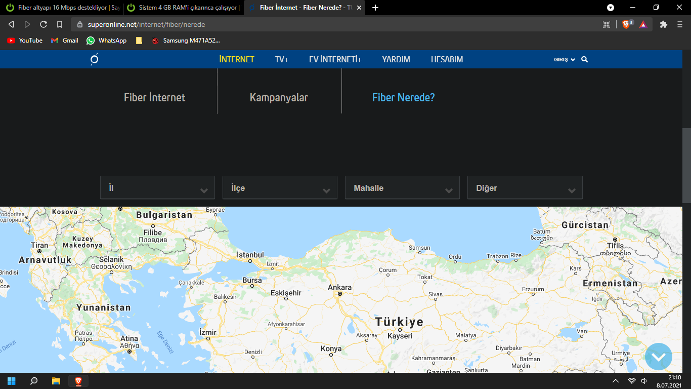
Task: Open the Gmail bookmark
Action: (65, 41)
